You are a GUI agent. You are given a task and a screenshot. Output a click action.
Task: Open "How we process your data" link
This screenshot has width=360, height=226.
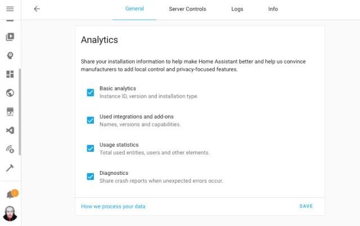[113, 206]
